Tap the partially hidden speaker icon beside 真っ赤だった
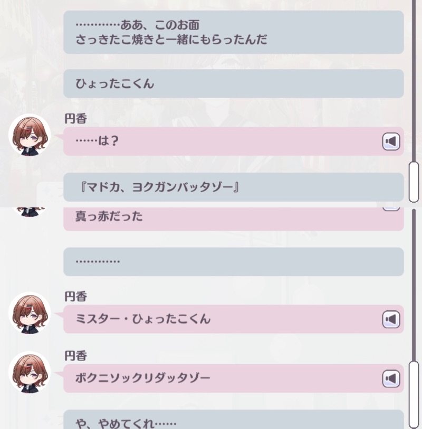 pos(391,209)
